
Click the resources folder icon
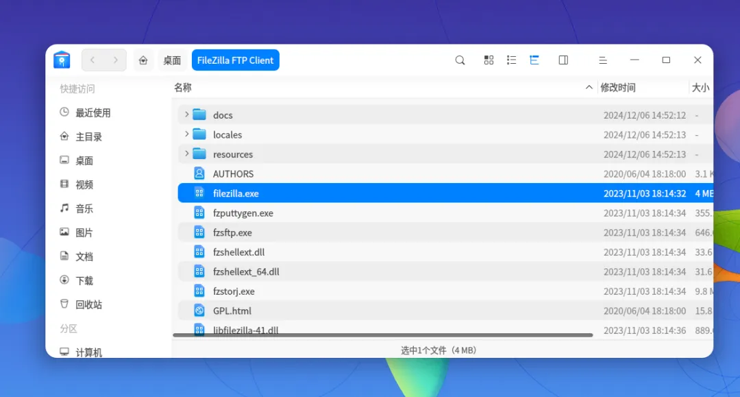click(199, 154)
